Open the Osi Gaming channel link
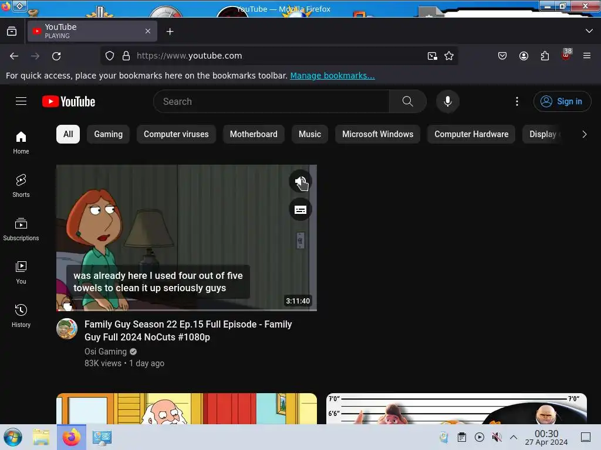The height and width of the screenshot is (450, 601). (x=106, y=352)
